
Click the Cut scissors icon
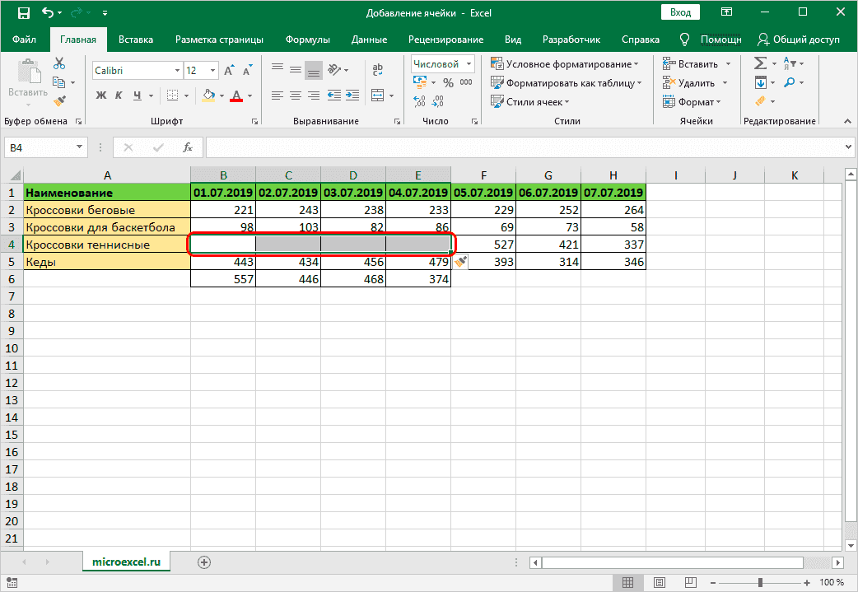(x=59, y=64)
